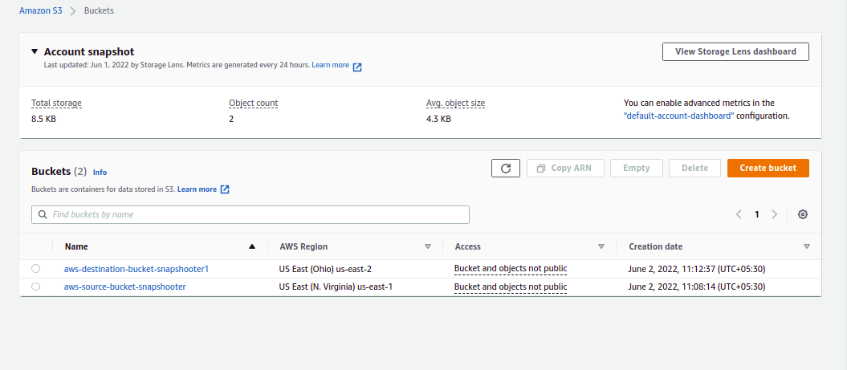The image size is (847, 370).
Task: Sort by Access column arrow
Action: 601,246
